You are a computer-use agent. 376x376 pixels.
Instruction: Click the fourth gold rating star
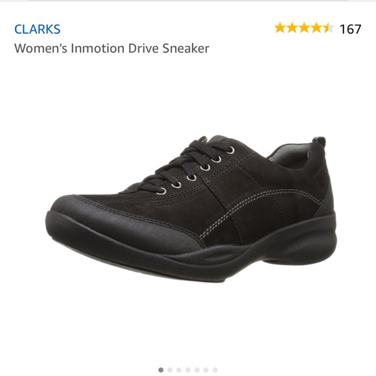[316, 28]
